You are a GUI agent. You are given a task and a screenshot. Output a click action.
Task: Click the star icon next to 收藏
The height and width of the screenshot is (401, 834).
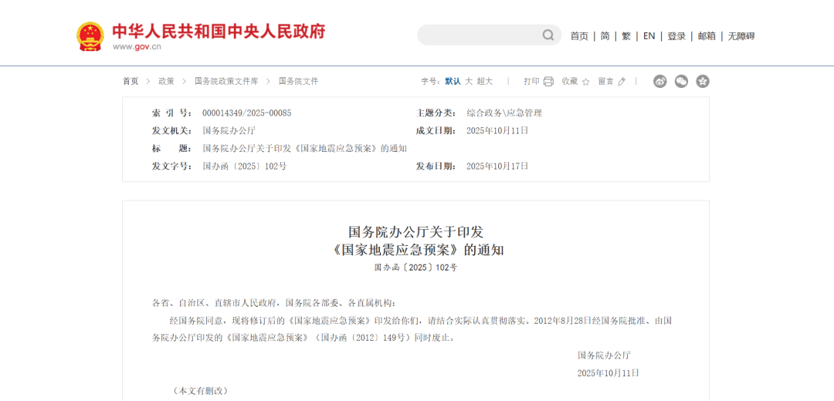[x=585, y=82]
